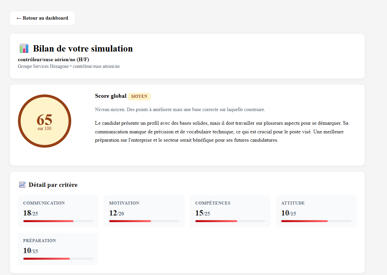The height and width of the screenshot is (275, 387).
Task: Select the ATTITUDE criterion card
Action: coord(316,211)
